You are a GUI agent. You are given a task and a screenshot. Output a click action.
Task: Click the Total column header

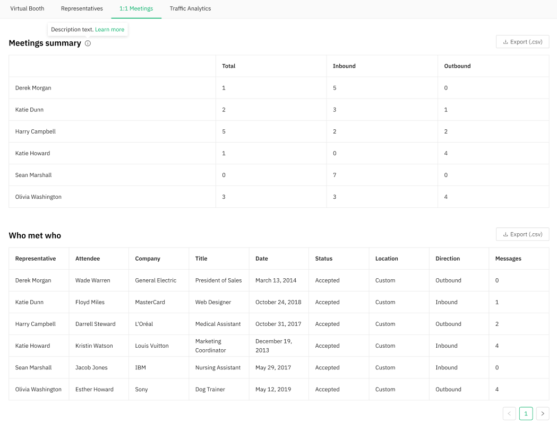(229, 66)
